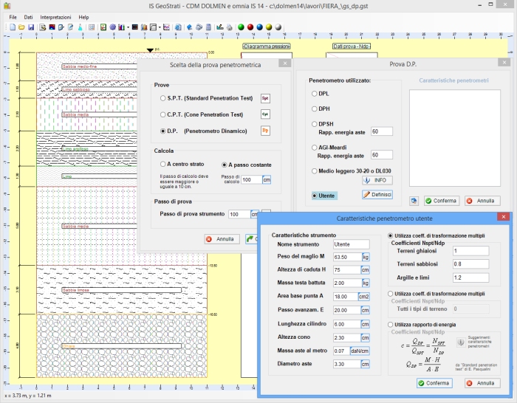
Task: Click the Suggerimenti caratteristiche penetrometri icon
Action: (461, 342)
